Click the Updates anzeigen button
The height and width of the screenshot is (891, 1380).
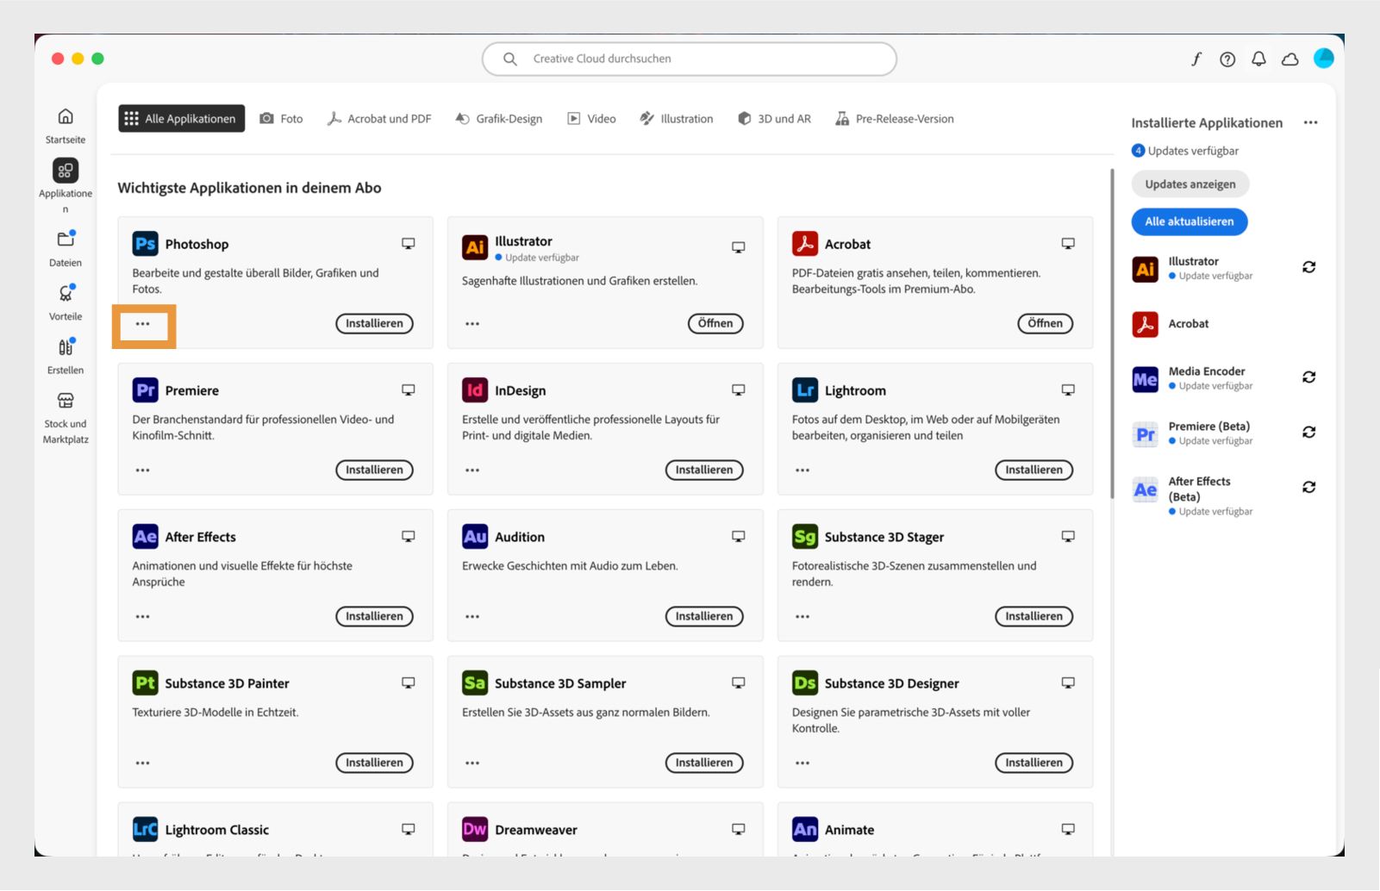(x=1190, y=184)
